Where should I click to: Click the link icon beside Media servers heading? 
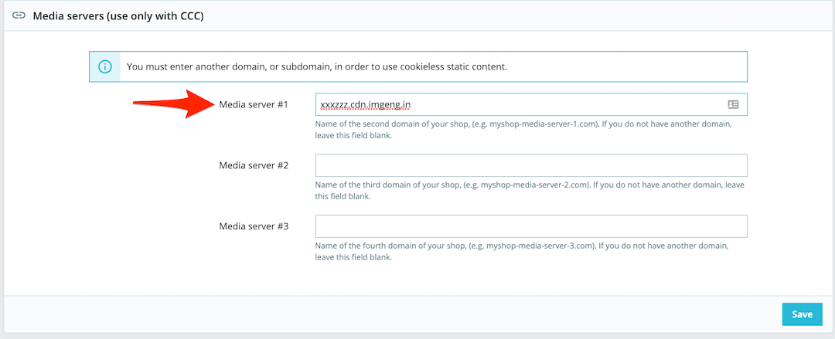point(19,15)
